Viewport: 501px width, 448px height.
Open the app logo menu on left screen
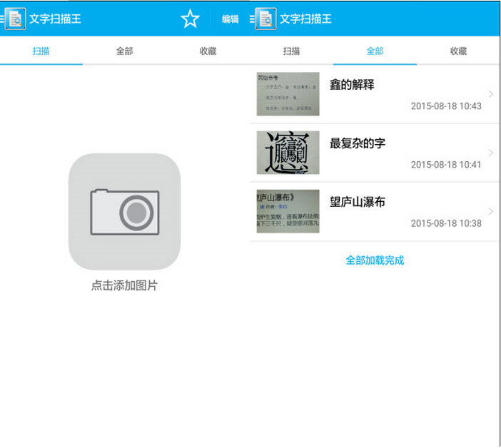pos(15,19)
